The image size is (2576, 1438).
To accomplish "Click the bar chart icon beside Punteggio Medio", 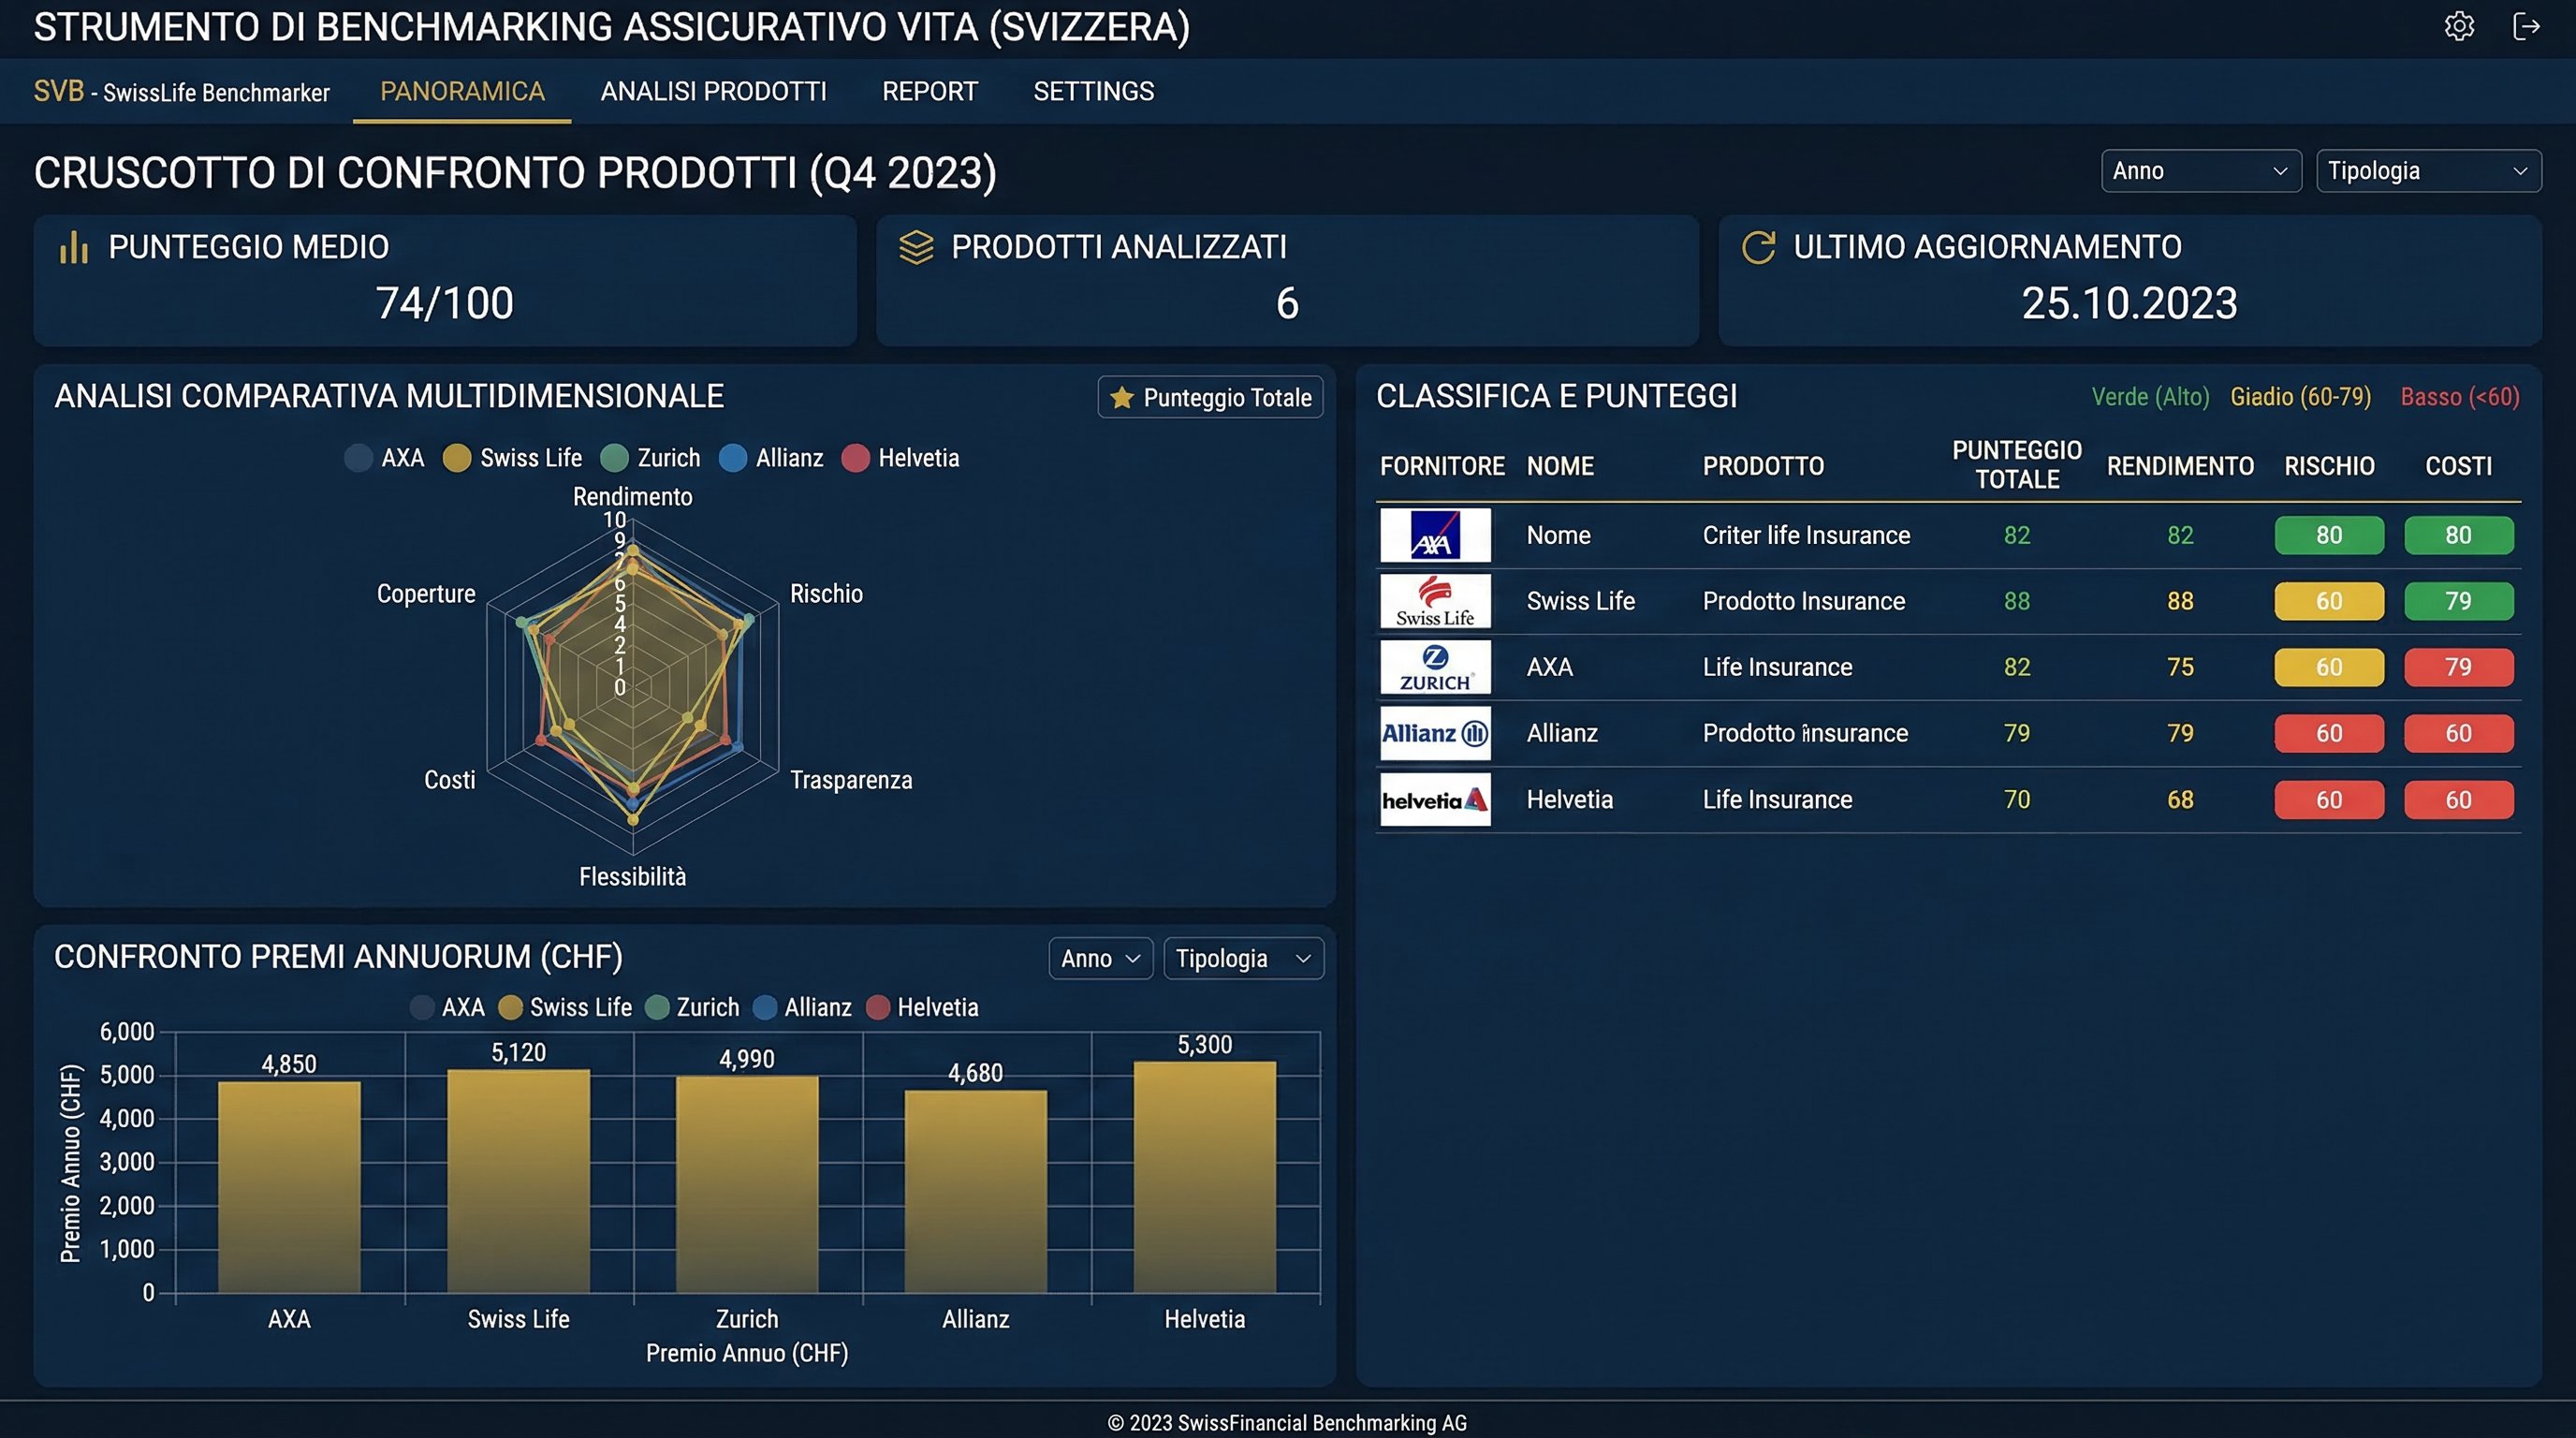I will pos(74,247).
